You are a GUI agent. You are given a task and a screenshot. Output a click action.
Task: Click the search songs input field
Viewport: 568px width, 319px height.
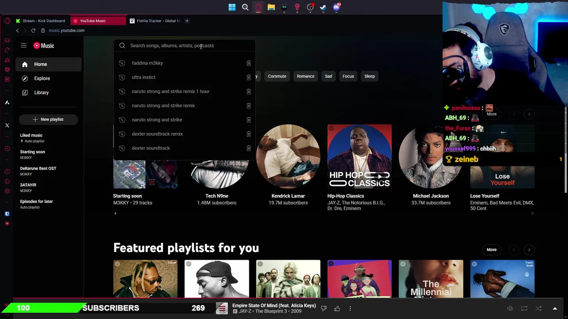point(184,46)
